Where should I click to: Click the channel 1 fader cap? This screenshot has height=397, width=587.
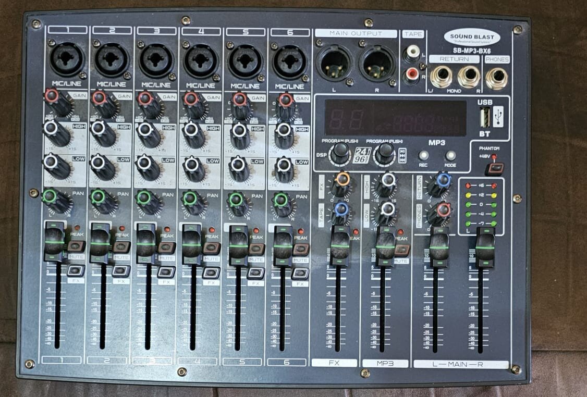pos(54,242)
